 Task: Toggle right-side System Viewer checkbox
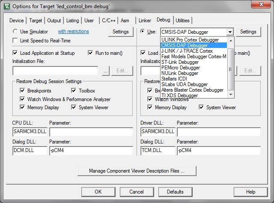(x=201, y=107)
